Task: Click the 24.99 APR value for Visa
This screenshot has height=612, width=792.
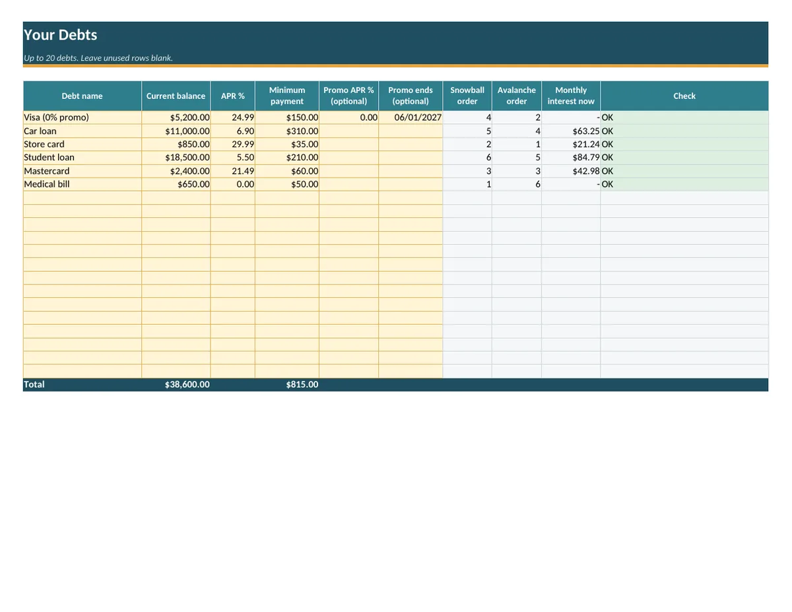Action: pyautogui.click(x=232, y=118)
